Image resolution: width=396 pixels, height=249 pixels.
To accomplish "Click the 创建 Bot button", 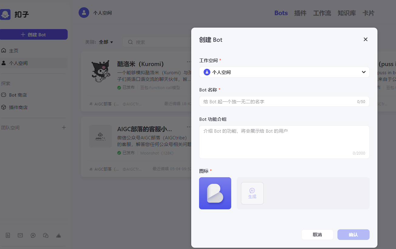I will 34,34.
